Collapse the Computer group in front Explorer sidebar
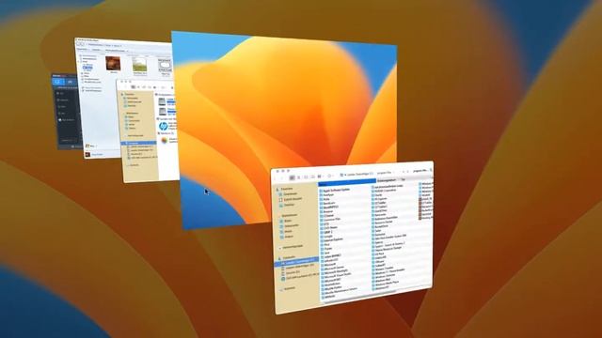Image resolution: width=602 pixels, height=338 pixels. pyautogui.click(x=279, y=258)
